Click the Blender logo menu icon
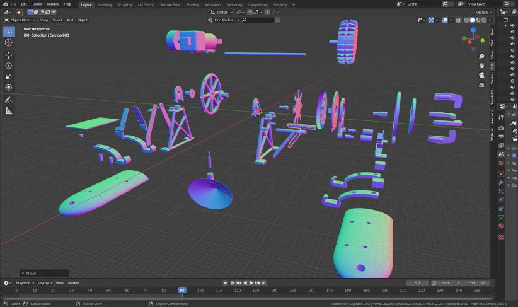This screenshot has height=307, width=518. click(5, 4)
